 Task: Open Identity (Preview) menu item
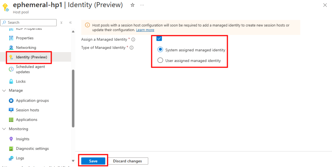coord(31,57)
